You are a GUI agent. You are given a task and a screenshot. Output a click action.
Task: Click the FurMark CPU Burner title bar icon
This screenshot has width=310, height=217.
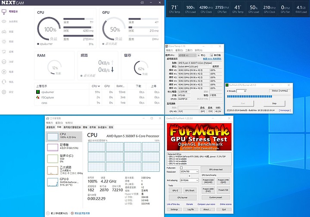(227, 85)
